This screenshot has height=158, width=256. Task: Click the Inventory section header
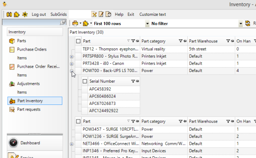point(35,32)
